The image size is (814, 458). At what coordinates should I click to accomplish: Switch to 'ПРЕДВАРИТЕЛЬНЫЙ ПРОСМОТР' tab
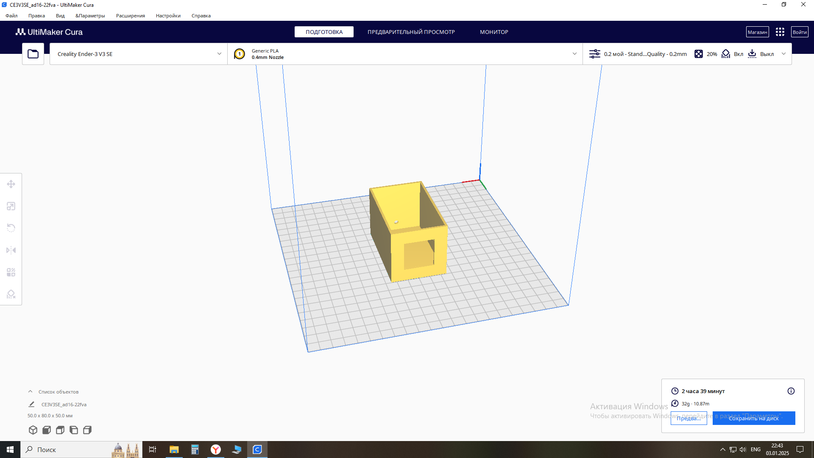[411, 32]
